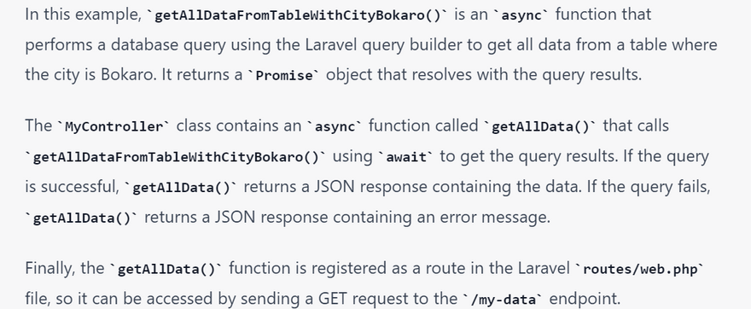The image size is (751, 309).
Task: Click the `MyController` inline code text
Action: (114, 127)
